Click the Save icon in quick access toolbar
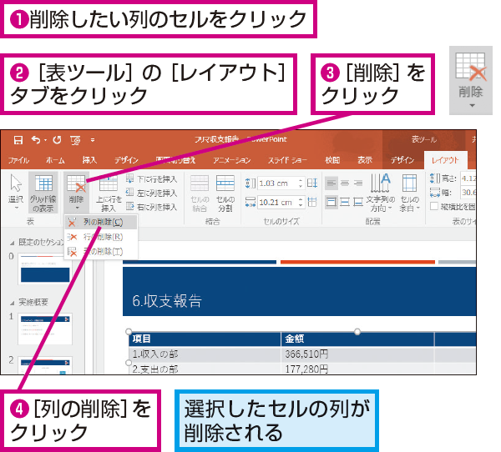This screenshot has height=452, width=501. pyautogui.click(x=15, y=140)
